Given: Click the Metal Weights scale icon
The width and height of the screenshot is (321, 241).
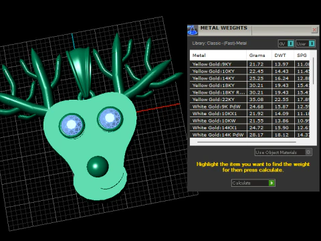Looking at the screenshot, I should tap(193, 30).
